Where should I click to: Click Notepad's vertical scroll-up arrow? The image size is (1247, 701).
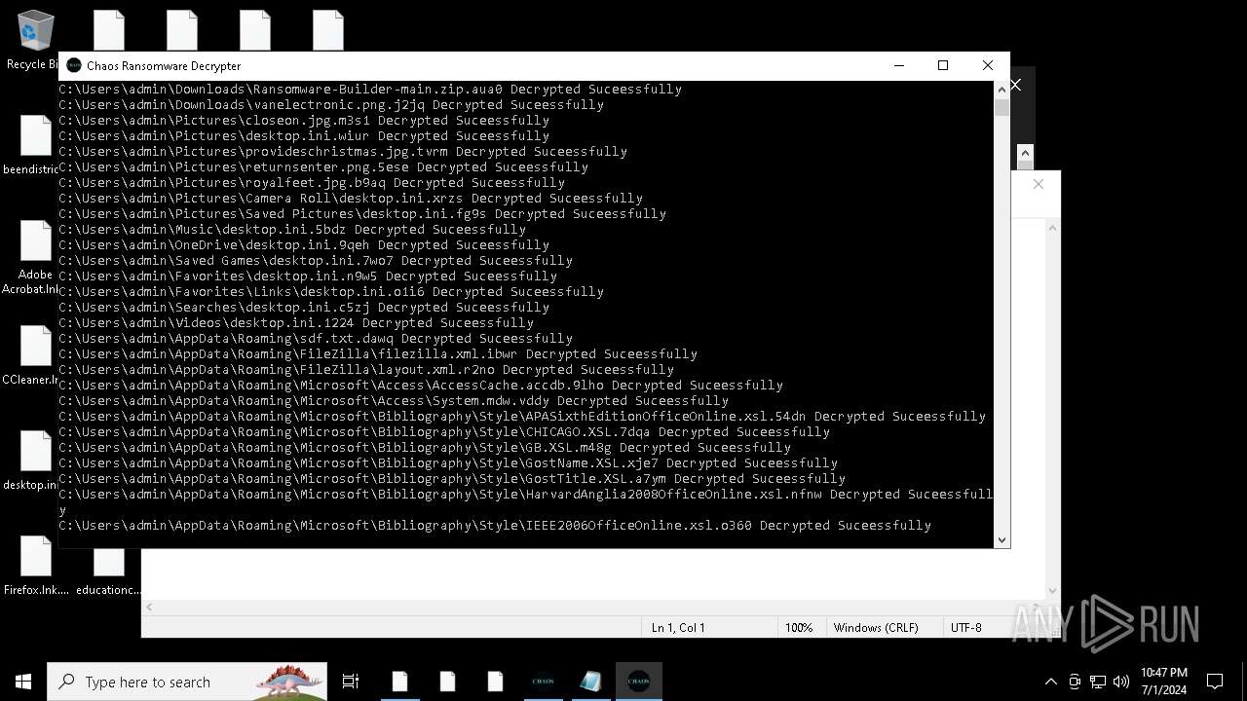click(1052, 227)
